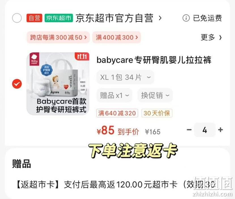
Task: Uncheck the babycare product red checkmark
Action: point(17,84)
